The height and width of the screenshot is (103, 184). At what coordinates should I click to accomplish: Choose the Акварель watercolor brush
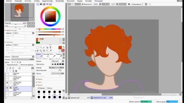(59, 55)
